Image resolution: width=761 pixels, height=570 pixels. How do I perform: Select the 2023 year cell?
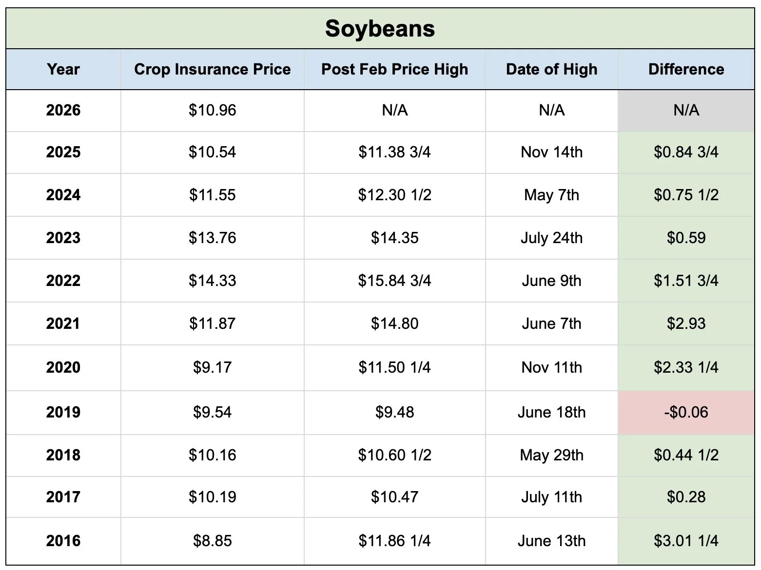[63, 238]
